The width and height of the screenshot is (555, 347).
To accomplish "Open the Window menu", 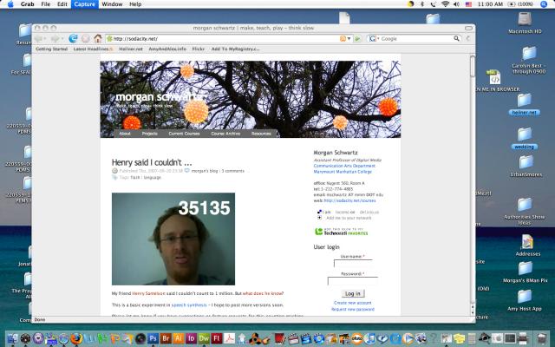I will pos(112,4).
